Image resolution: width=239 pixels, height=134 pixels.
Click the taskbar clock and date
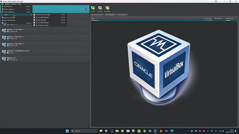(230, 131)
